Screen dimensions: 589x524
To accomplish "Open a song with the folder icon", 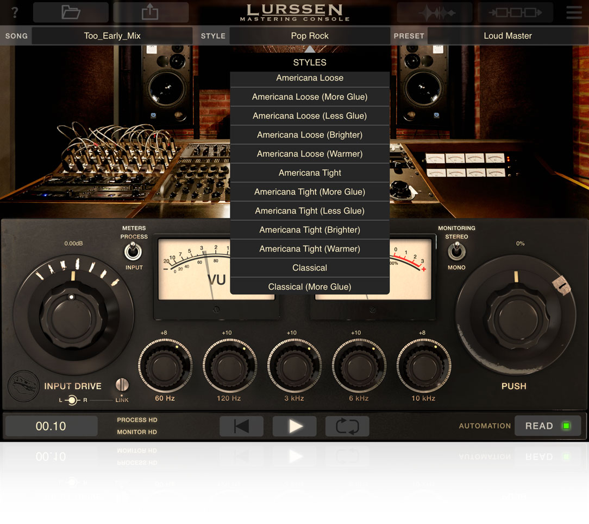I will [x=70, y=12].
